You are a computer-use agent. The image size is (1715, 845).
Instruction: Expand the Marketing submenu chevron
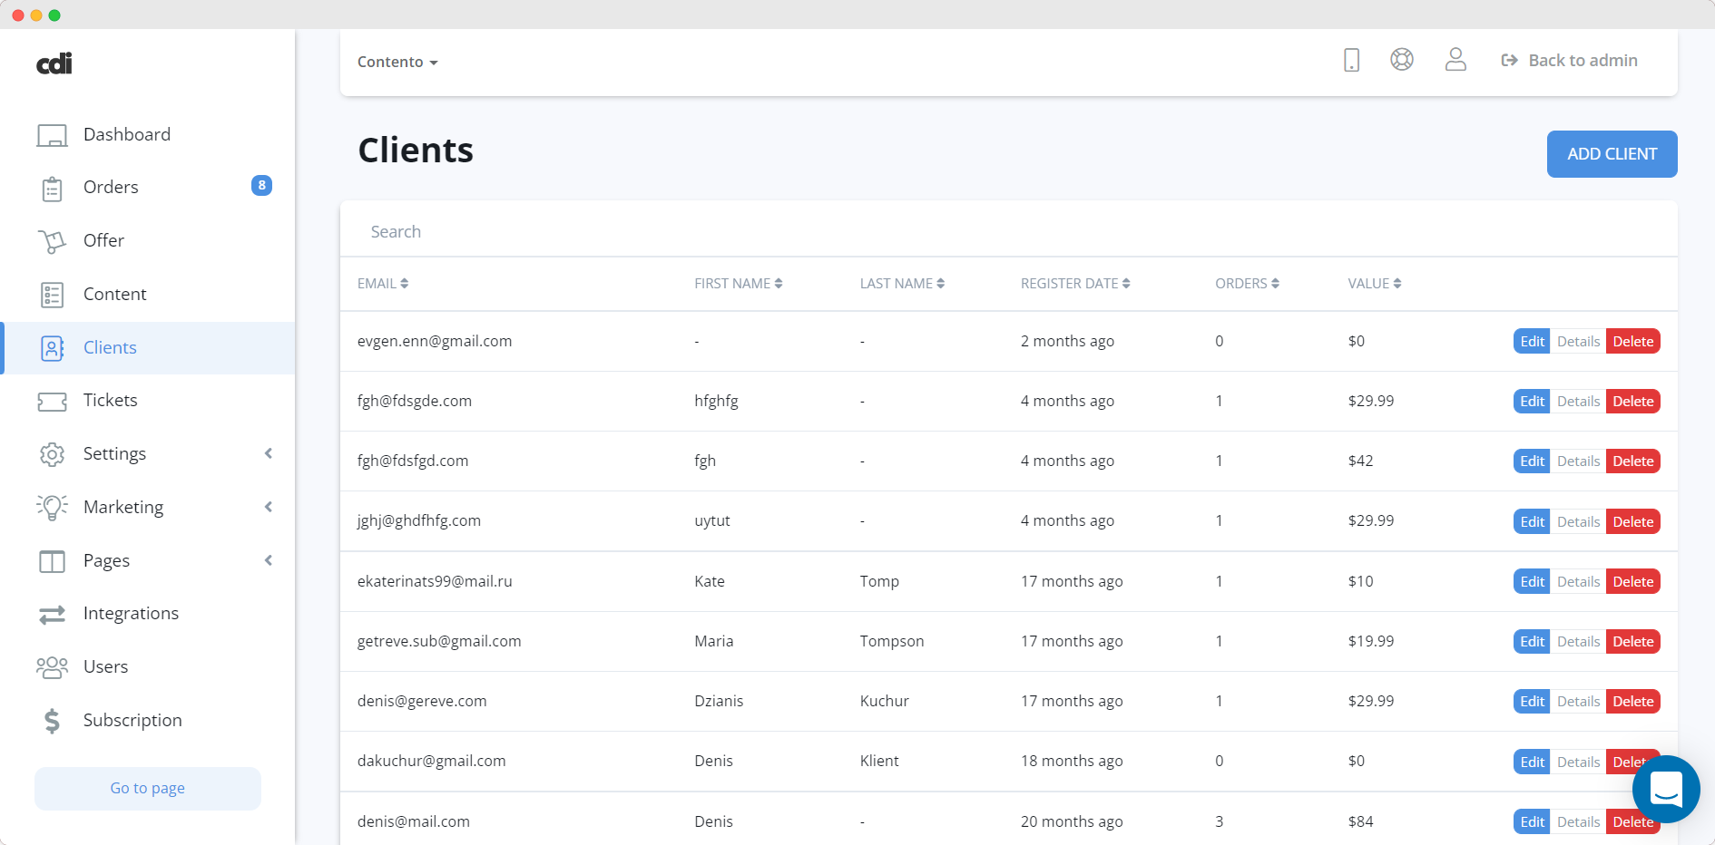tap(269, 507)
